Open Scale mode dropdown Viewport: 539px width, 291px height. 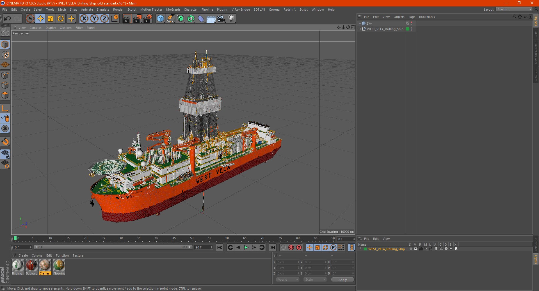pyautogui.click(x=315, y=280)
